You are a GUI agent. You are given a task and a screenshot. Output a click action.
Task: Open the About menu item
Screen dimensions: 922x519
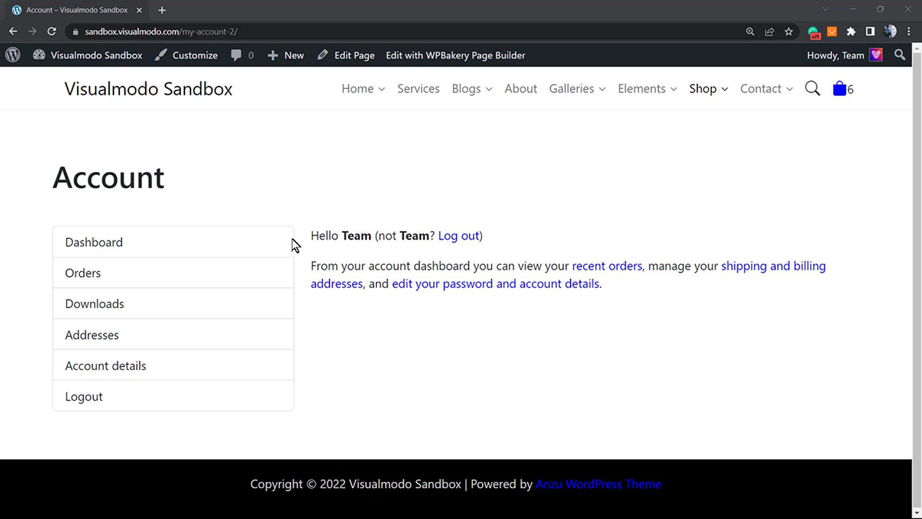click(521, 88)
